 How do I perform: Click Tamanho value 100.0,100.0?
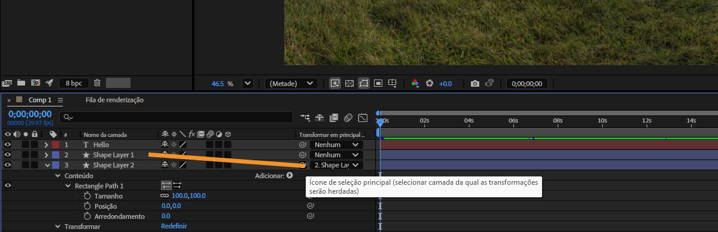click(188, 196)
